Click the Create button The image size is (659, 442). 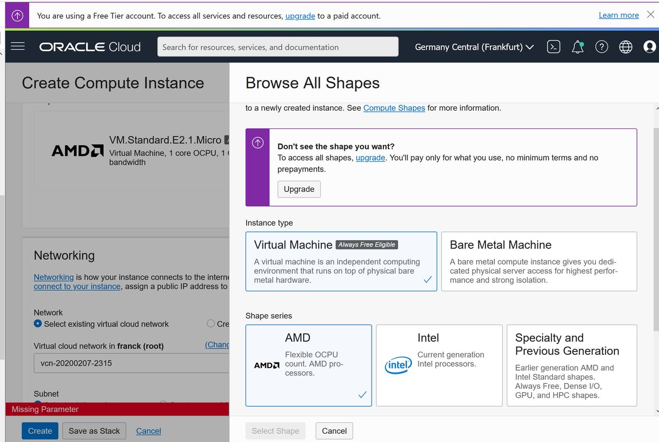tap(40, 431)
